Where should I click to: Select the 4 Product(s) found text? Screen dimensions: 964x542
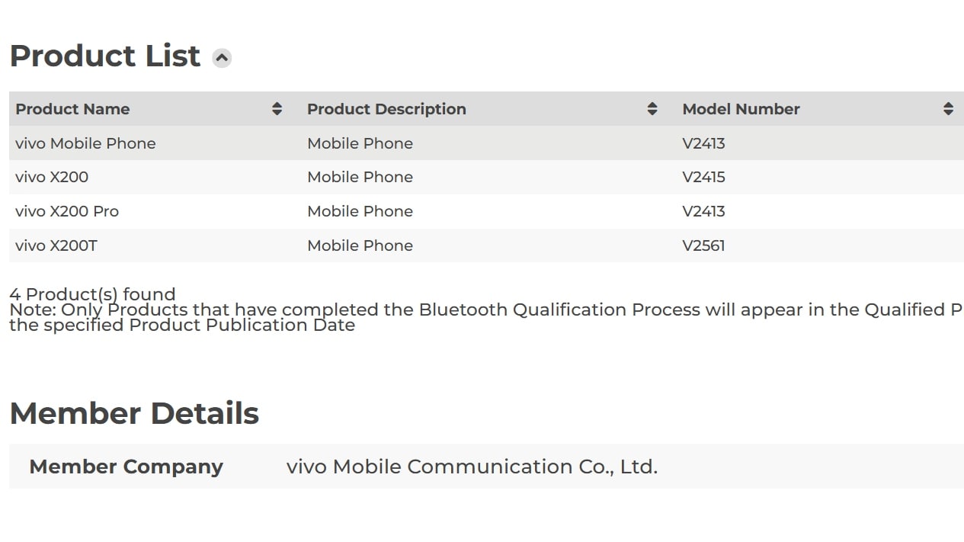[91, 294]
